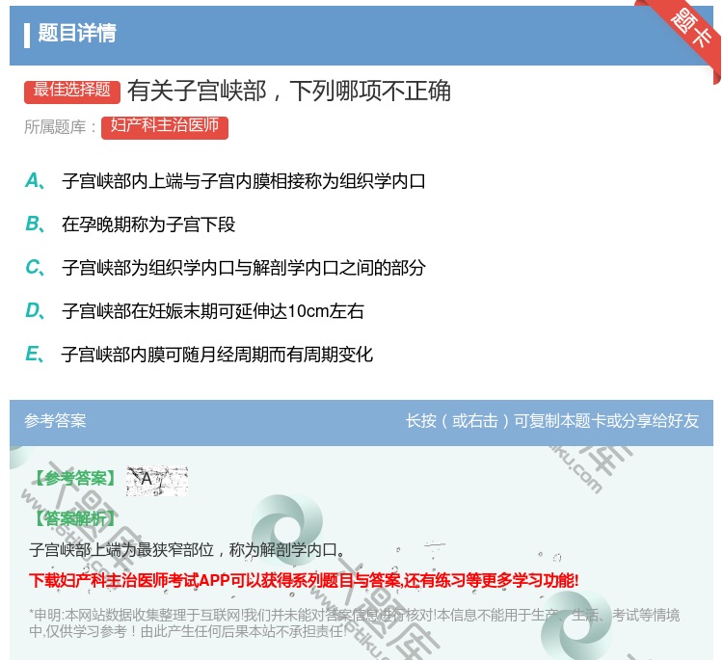Image resolution: width=723 pixels, height=660 pixels.
Task: Click the 长按（或右击）可复制本题卡 hint
Action: (552, 420)
